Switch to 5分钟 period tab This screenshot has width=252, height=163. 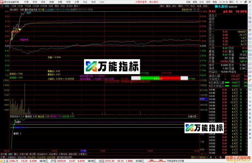click(x=20, y=6)
